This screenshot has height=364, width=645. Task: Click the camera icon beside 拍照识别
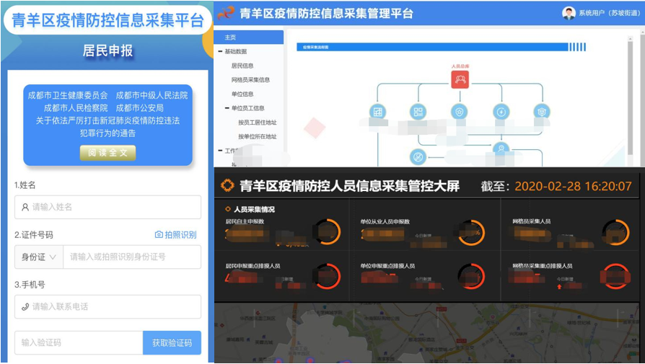[159, 235]
